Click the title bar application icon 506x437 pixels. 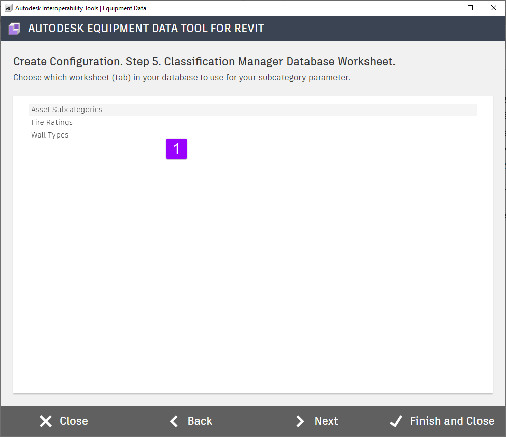click(x=8, y=8)
